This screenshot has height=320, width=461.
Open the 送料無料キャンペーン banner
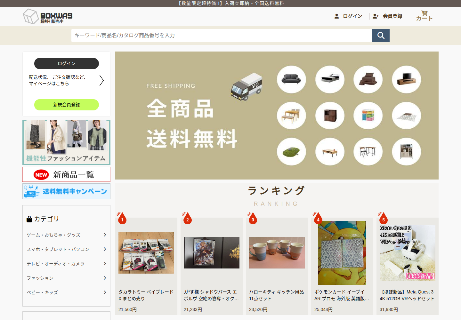point(67,191)
